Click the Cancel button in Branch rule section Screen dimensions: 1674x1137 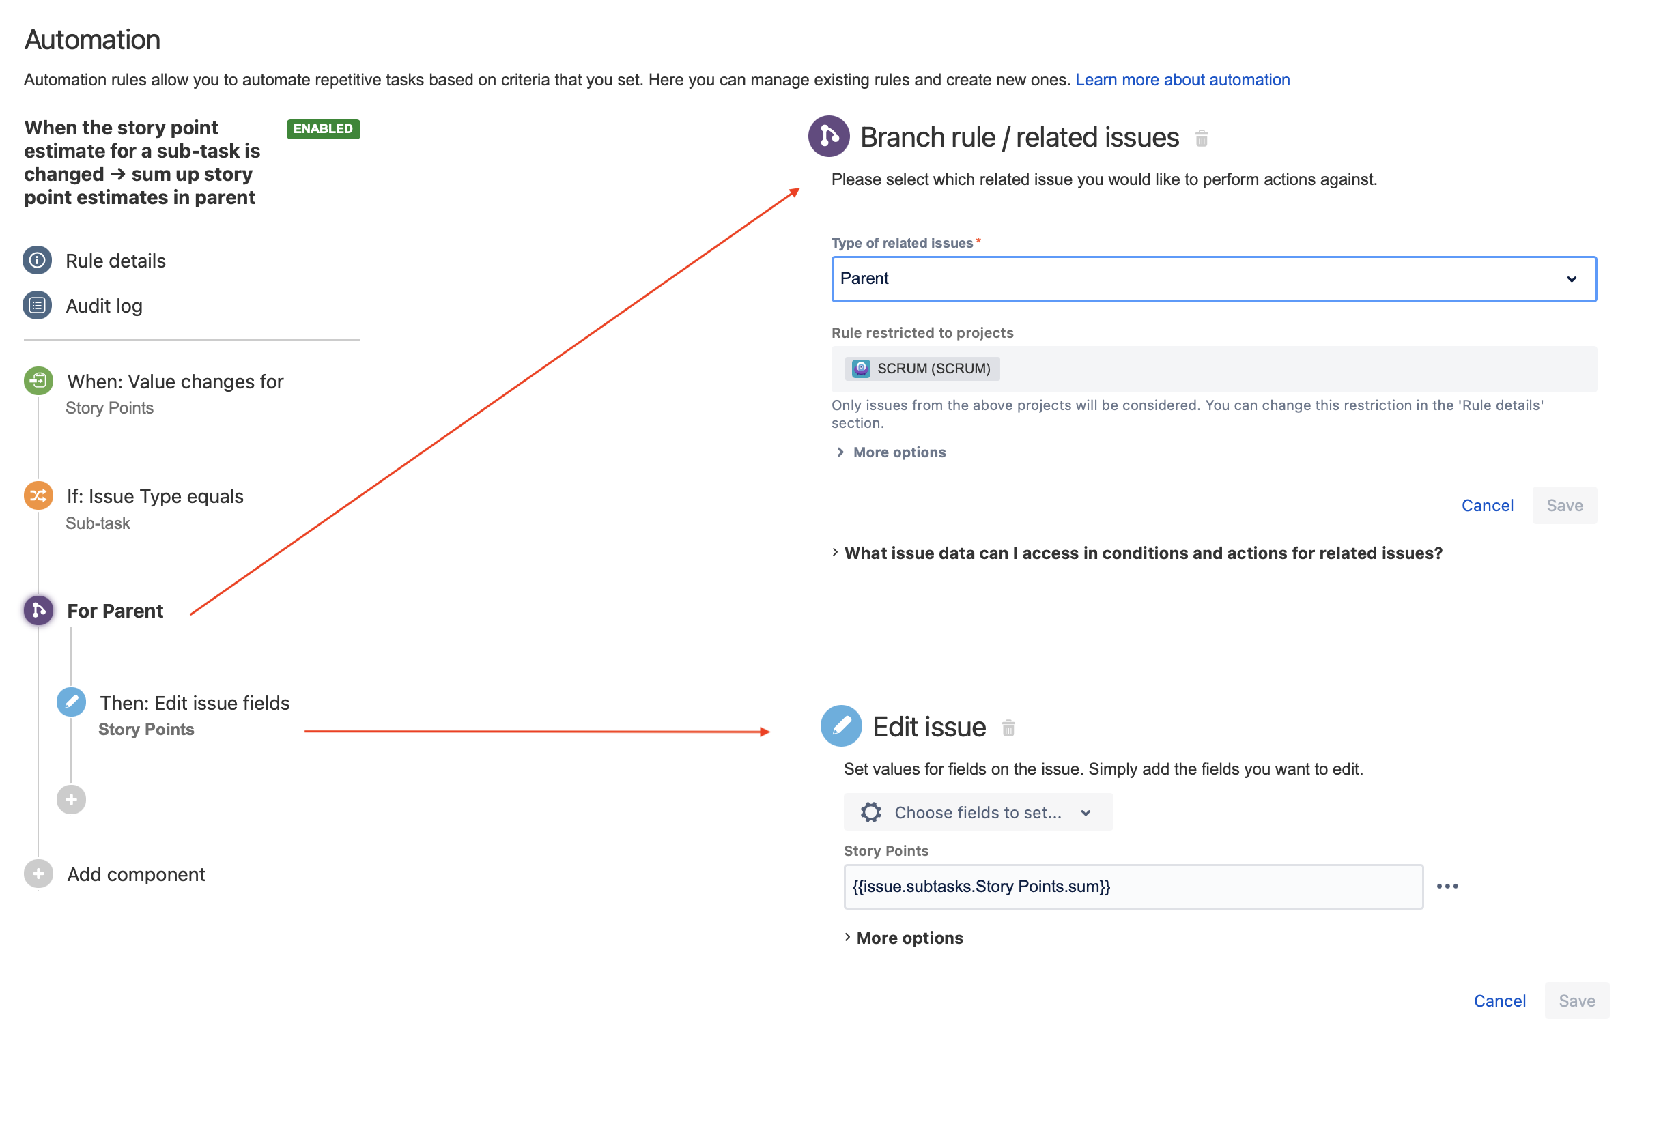(1488, 505)
